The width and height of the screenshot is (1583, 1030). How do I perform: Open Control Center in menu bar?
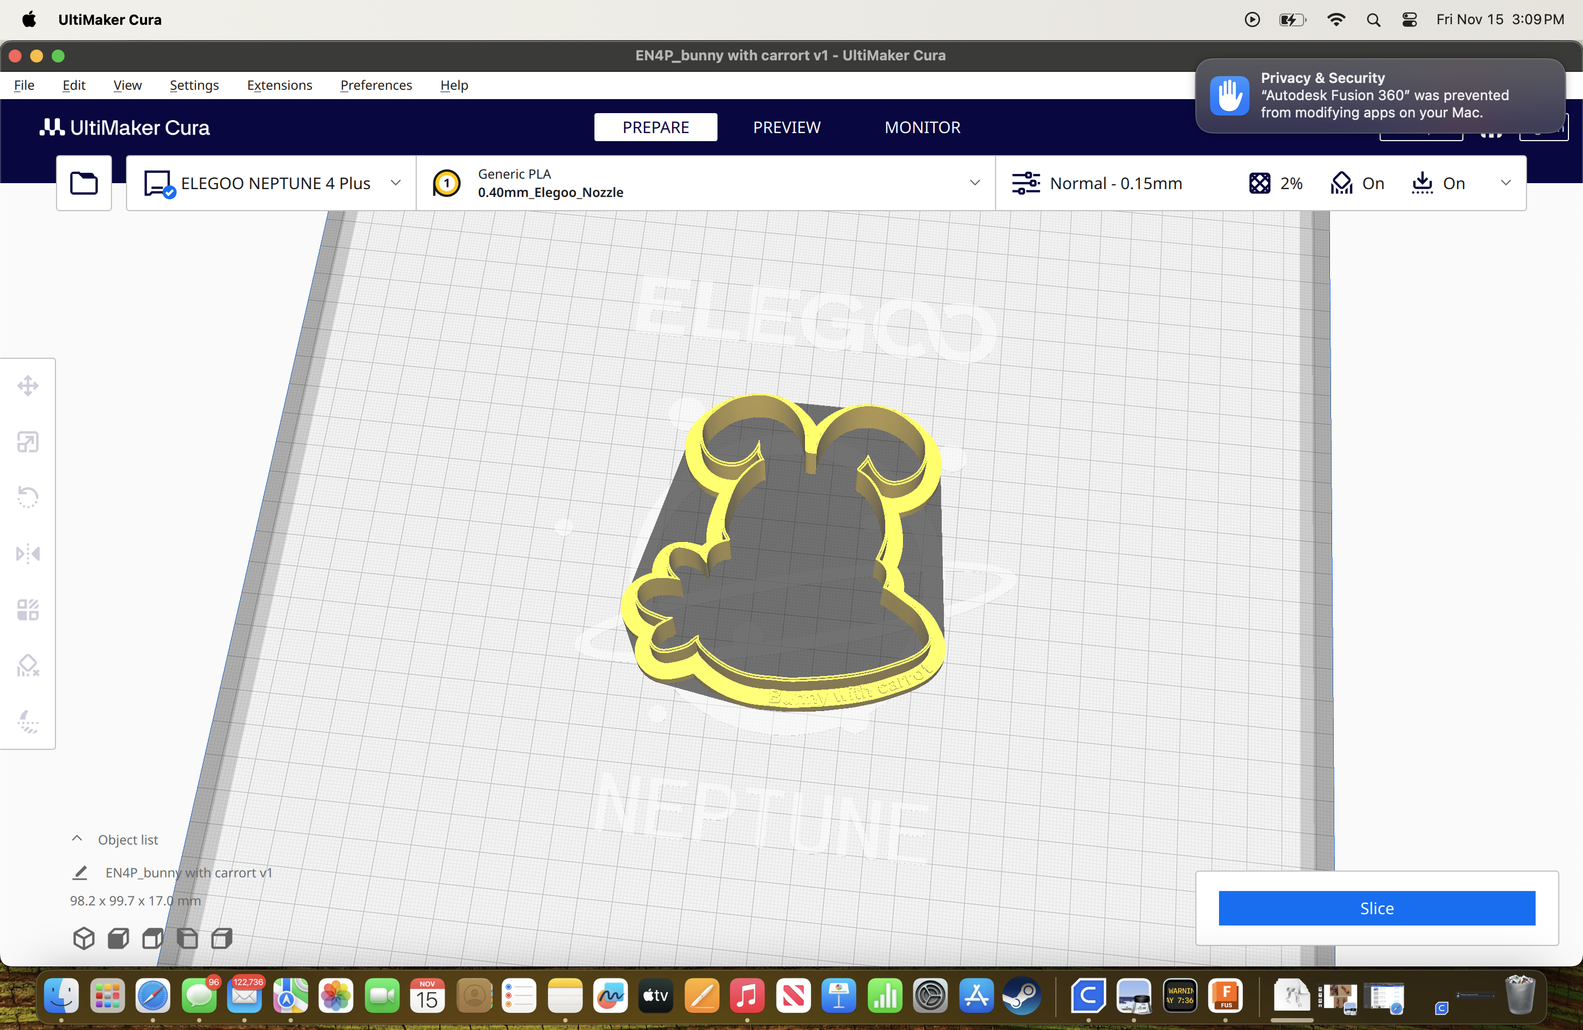(x=1410, y=19)
